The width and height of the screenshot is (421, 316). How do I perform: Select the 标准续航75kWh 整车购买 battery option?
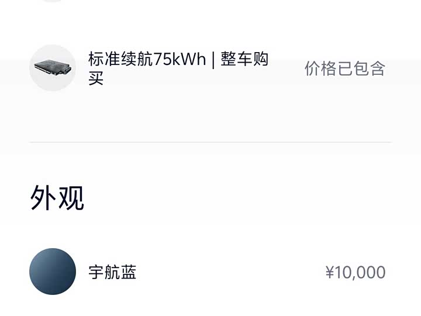(178, 68)
